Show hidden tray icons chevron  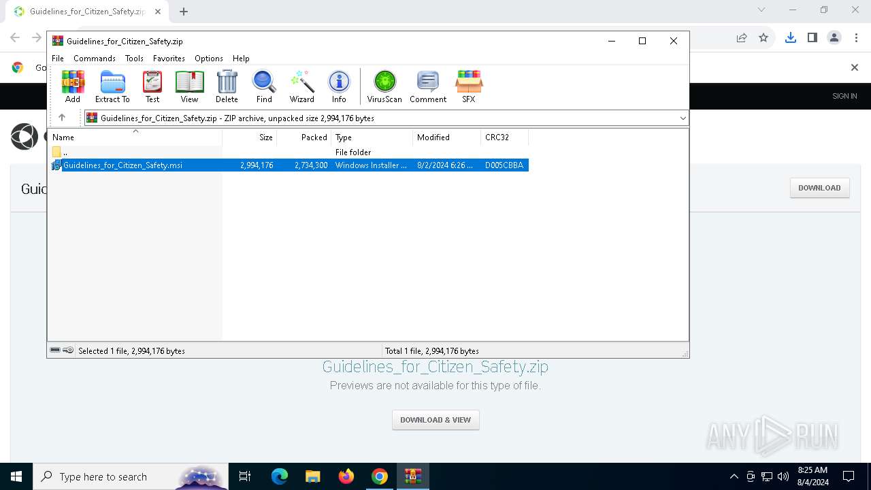click(x=734, y=476)
